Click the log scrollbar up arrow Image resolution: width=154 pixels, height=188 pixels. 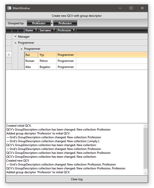click(x=146, y=126)
